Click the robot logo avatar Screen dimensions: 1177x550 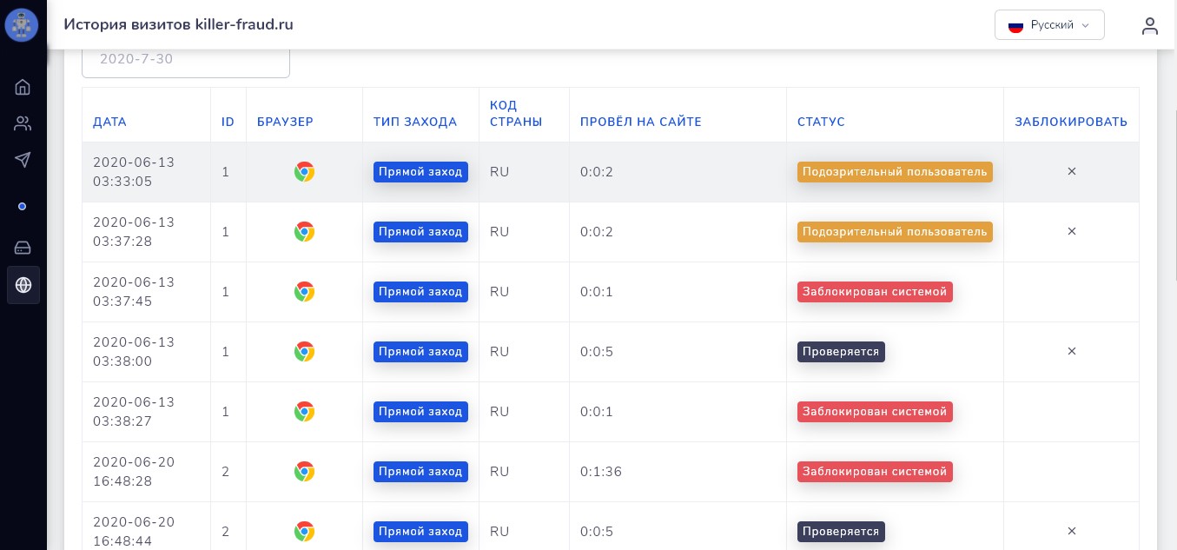(22, 24)
